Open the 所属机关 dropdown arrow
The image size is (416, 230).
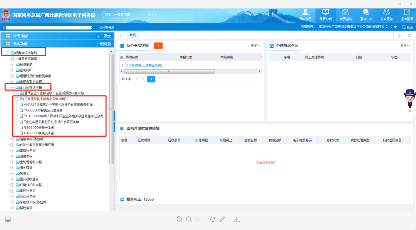point(396,27)
